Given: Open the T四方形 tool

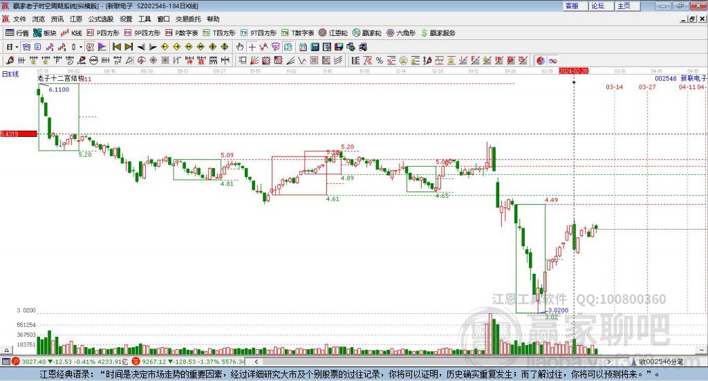Looking at the screenshot, I should click(x=219, y=33).
